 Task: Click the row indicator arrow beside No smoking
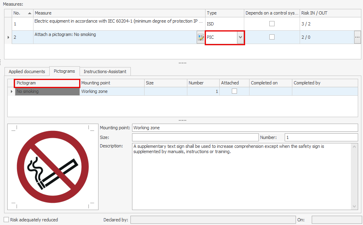click(x=11, y=91)
